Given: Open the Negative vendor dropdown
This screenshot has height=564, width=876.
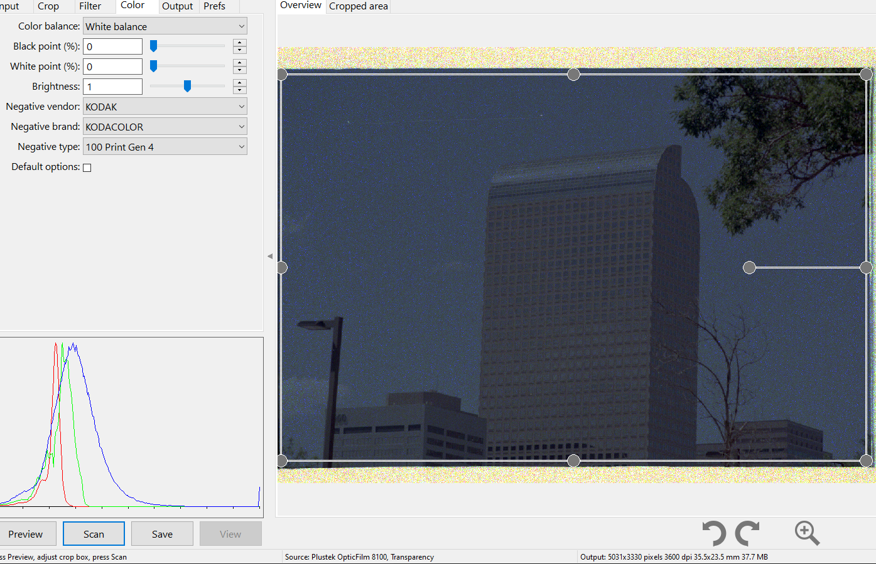Looking at the screenshot, I should [165, 107].
